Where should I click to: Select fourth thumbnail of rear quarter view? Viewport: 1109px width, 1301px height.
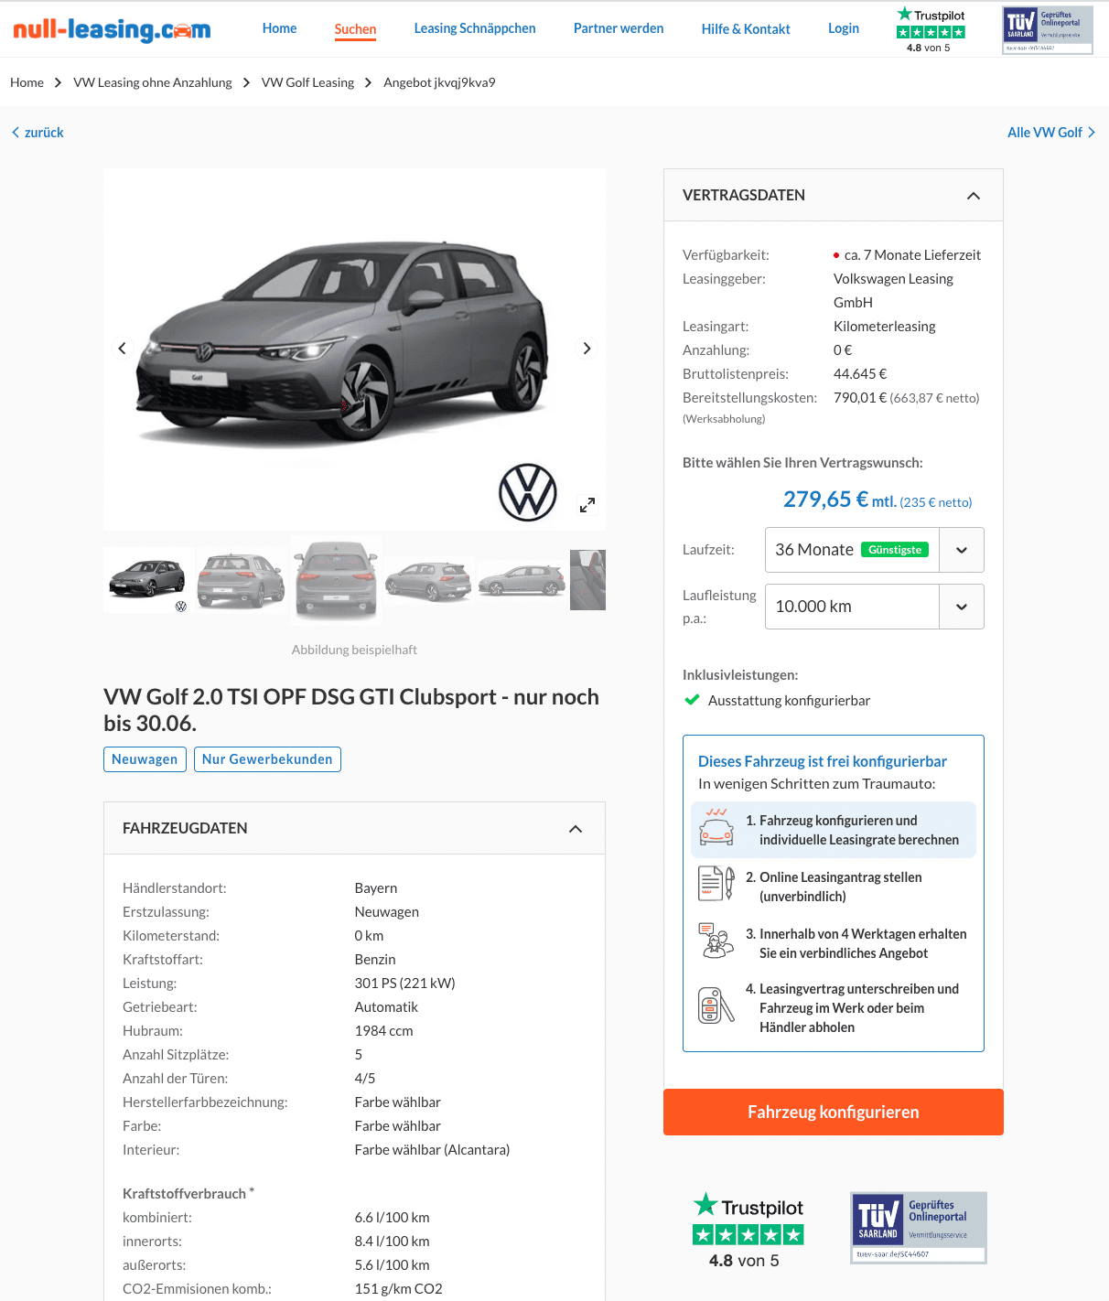(428, 580)
